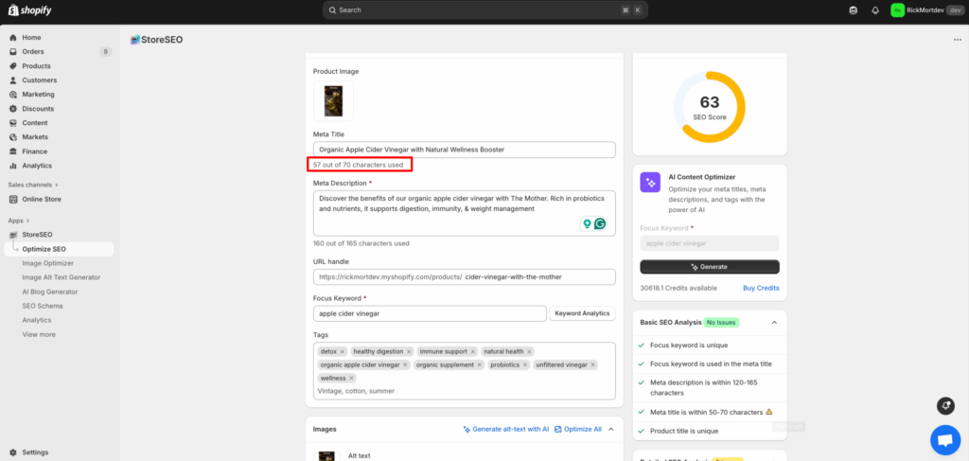Collapse the Basic SEO Analysis section
The height and width of the screenshot is (461, 969).
774,322
